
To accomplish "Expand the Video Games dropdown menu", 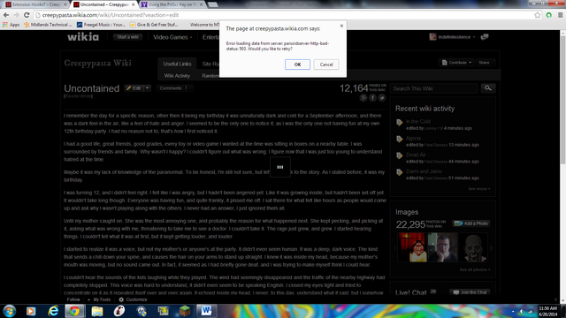I will click(172, 37).
